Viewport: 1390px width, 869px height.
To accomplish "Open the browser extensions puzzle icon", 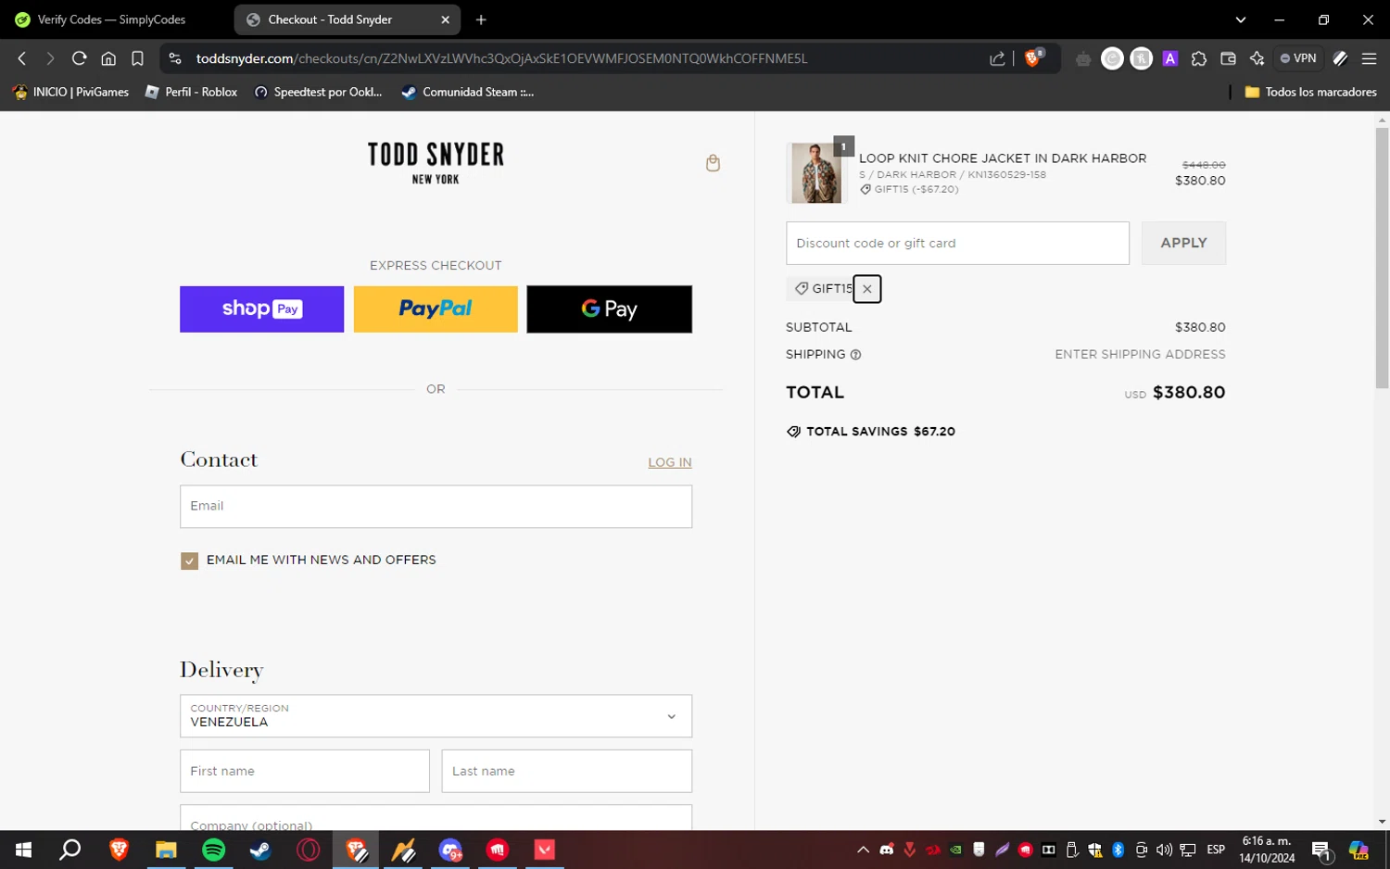I will pyautogui.click(x=1199, y=58).
